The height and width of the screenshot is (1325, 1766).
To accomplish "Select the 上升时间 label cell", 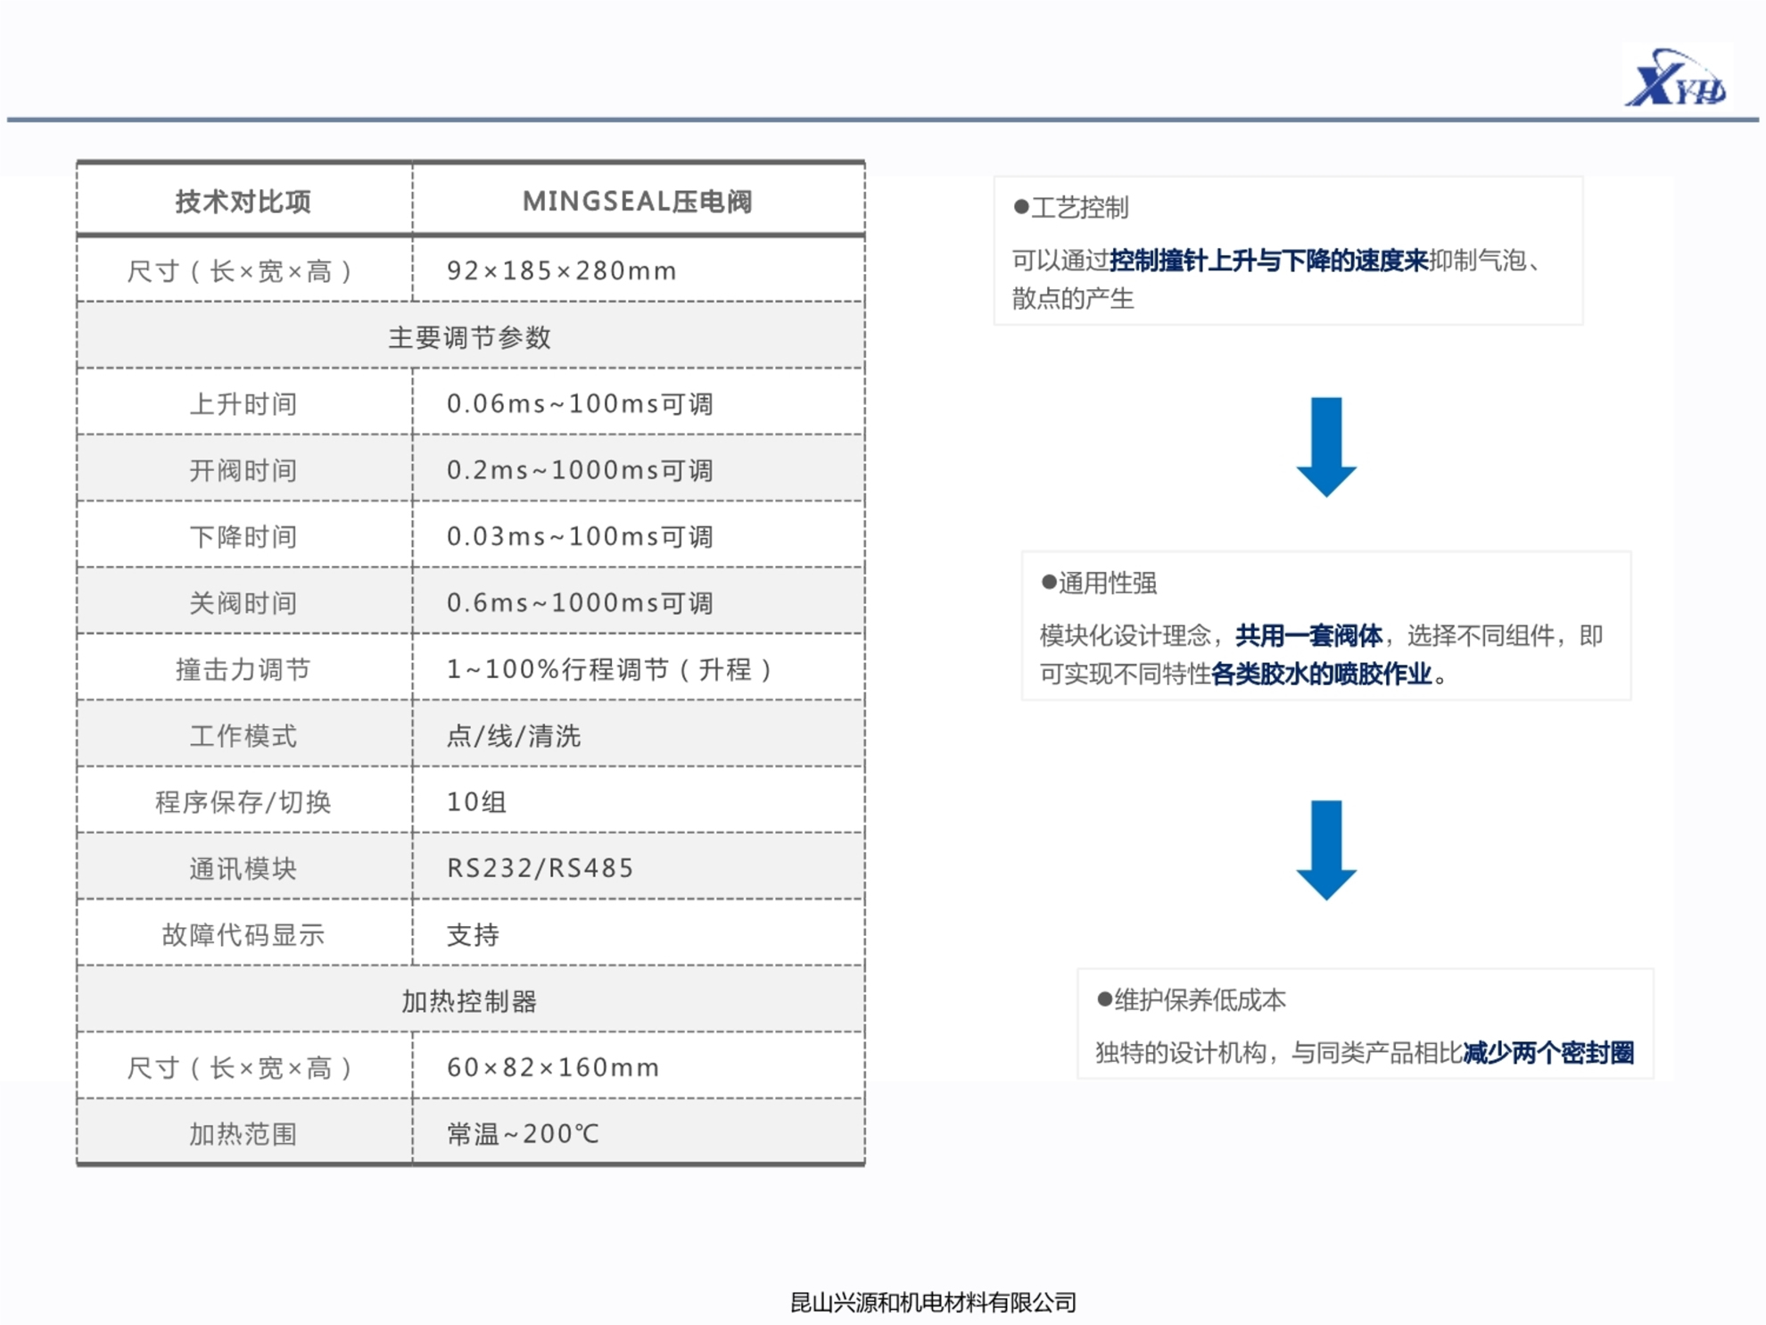I will click(243, 404).
